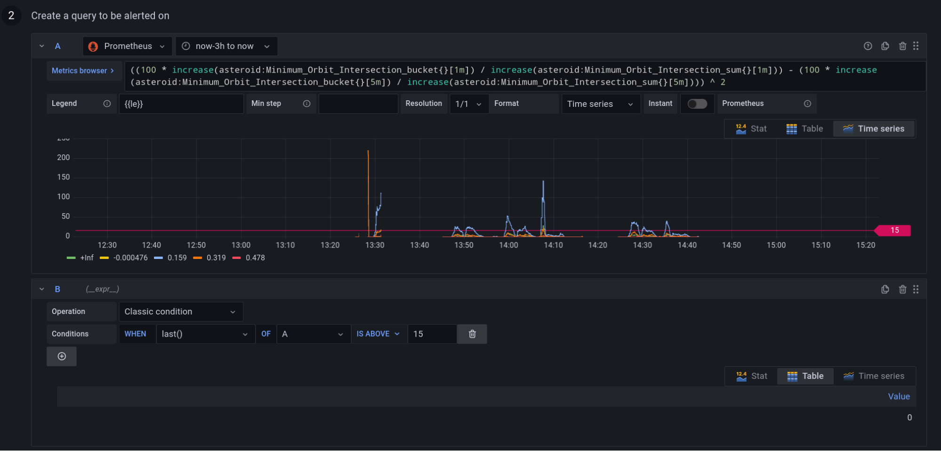This screenshot has width=941, height=451.
Task: Click query A's drag handle icon
Action: (x=916, y=46)
